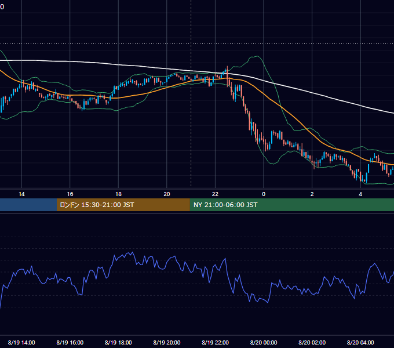This screenshot has height=348, width=394.
Task: Click the 8/19 18:00 date label
Action: coord(118,342)
